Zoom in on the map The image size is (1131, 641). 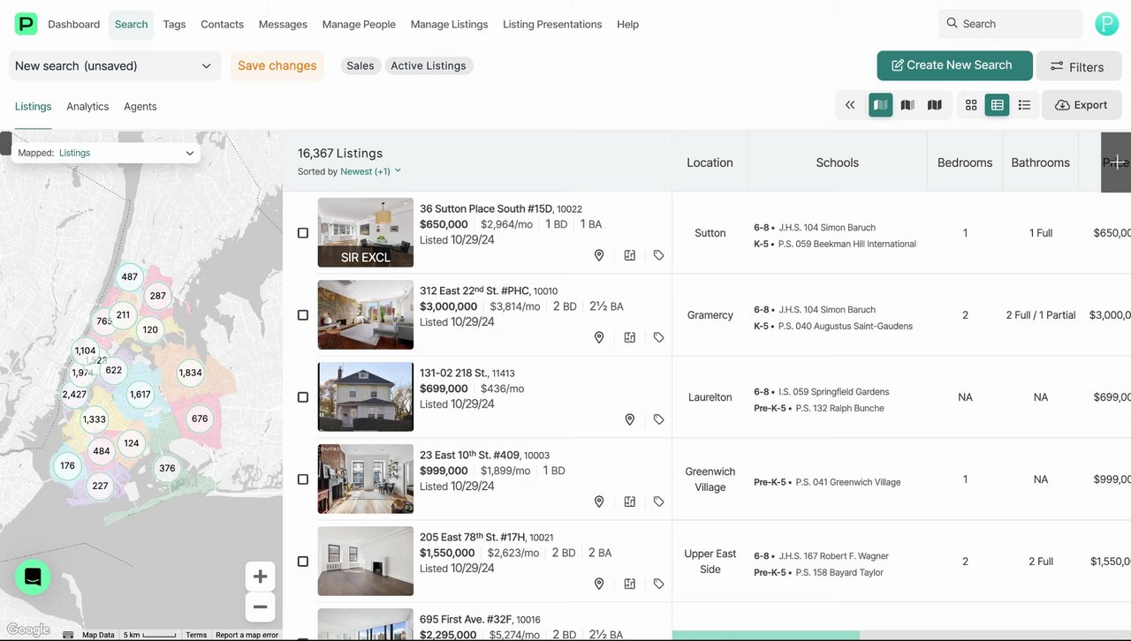(x=260, y=577)
